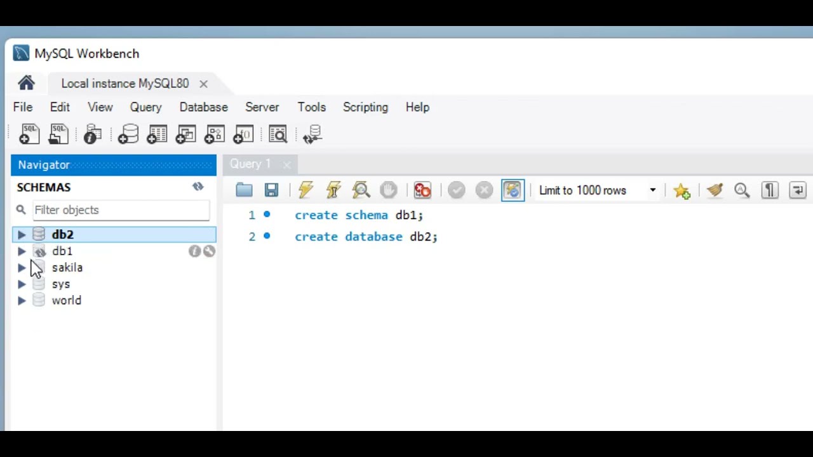
Task: Select the Query 1 tab
Action: [250, 164]
